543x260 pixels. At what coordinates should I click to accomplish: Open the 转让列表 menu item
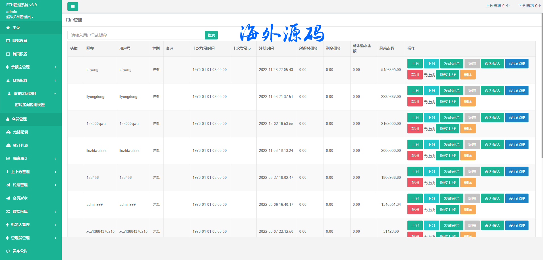tap(20, 145)
